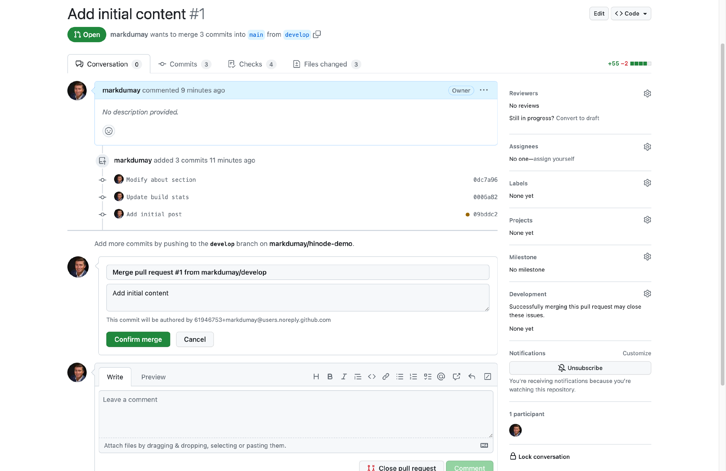
Task: Toggle bold text formatting
Action: pos(329,376)
